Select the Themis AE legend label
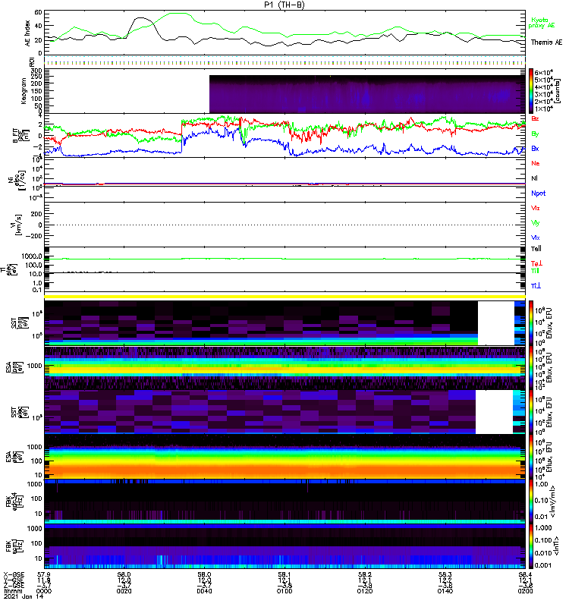The height and width of the screenshot is (607, 569). [546, 42]
